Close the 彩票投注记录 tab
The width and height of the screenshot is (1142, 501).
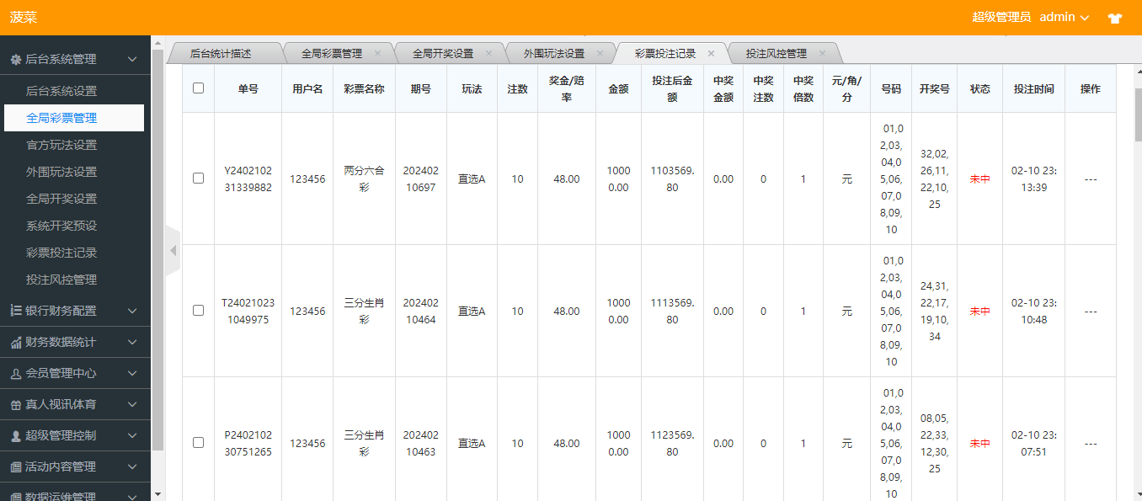click(711, 53)
